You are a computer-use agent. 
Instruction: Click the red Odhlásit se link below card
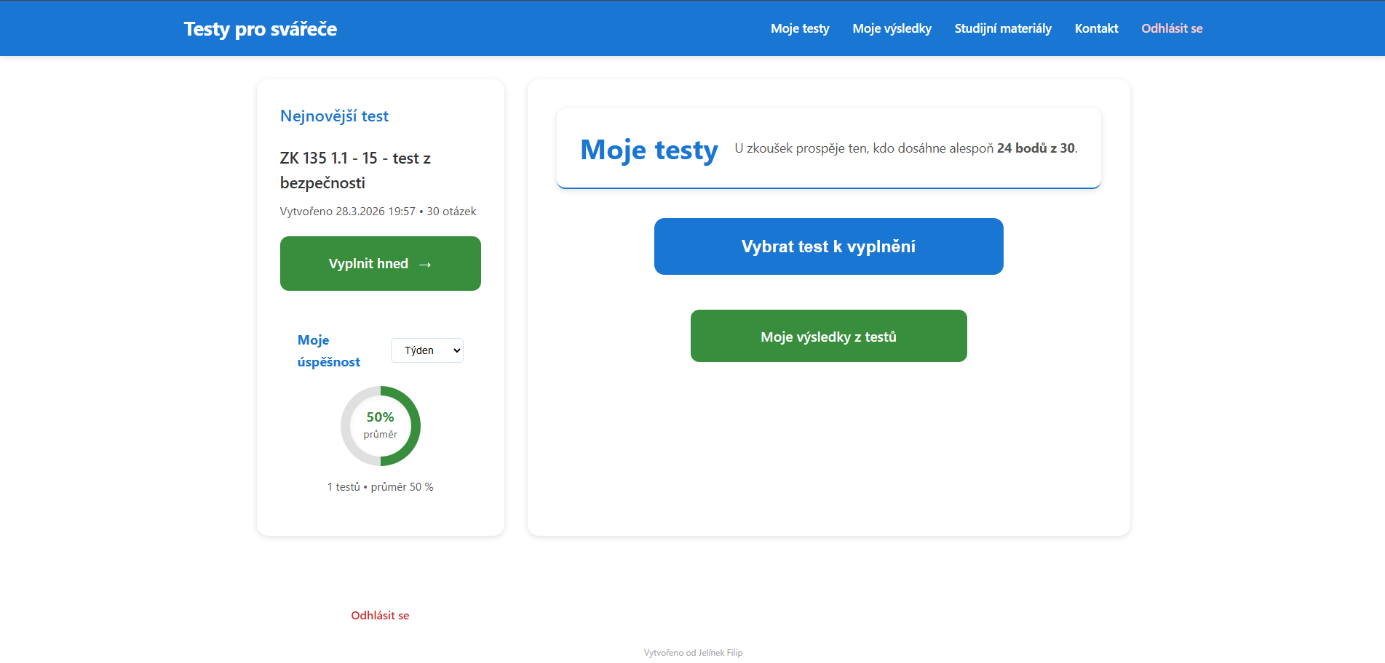380,615
